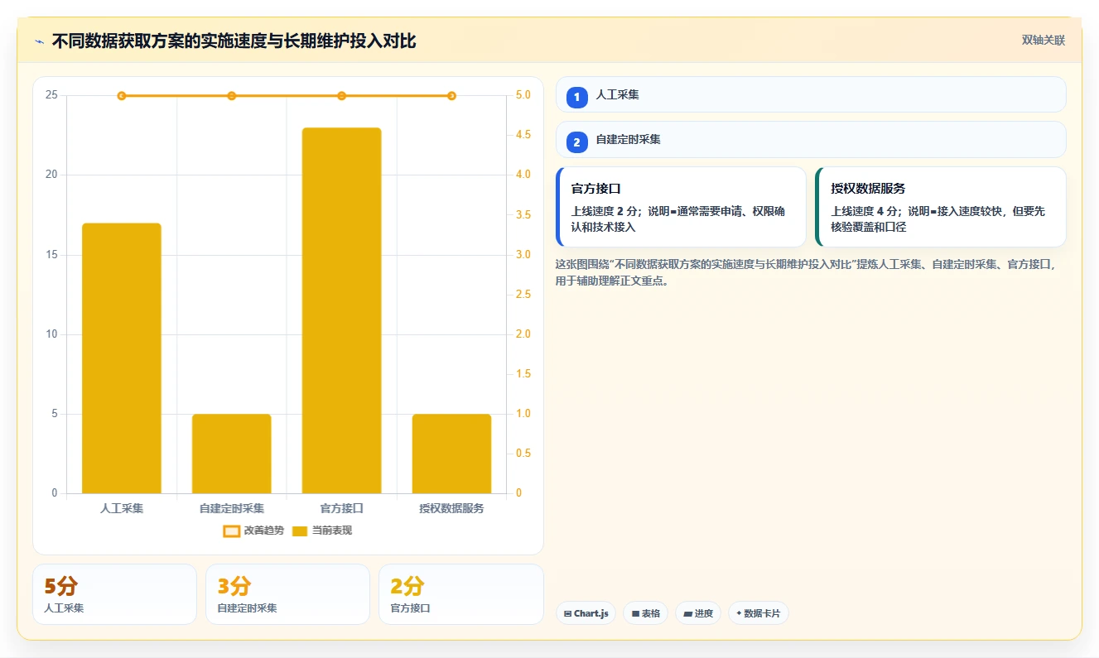Screen dimensions: 1099x658
Task: Click the 数据卡片 tag
Action: 759,613
